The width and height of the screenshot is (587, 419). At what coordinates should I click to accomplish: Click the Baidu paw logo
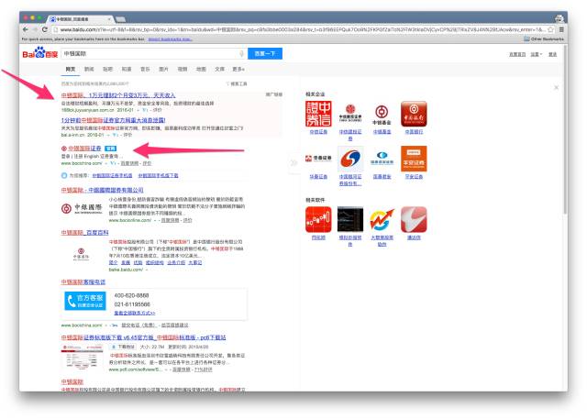click(39, 52)
